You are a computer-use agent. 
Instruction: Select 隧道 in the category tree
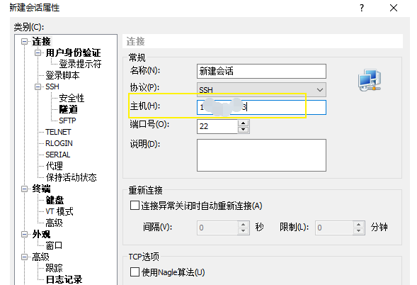69,109
